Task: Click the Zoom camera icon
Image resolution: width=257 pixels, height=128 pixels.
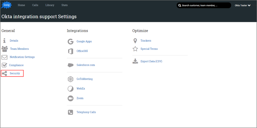Action: click(71, 98)
